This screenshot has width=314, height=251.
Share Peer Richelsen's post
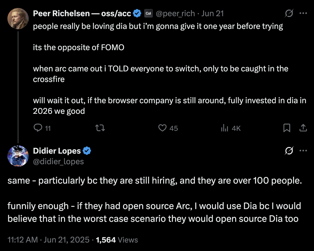(x=303, y=128)
